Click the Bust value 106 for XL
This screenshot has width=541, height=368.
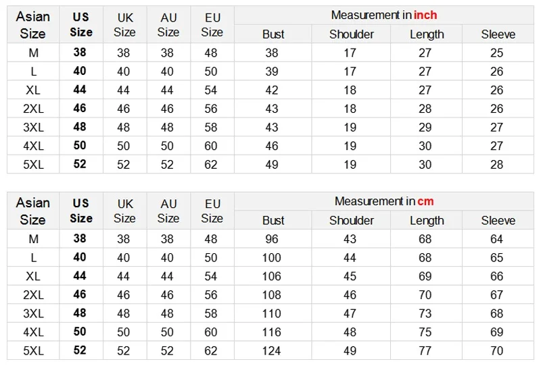tap(272, 276)
